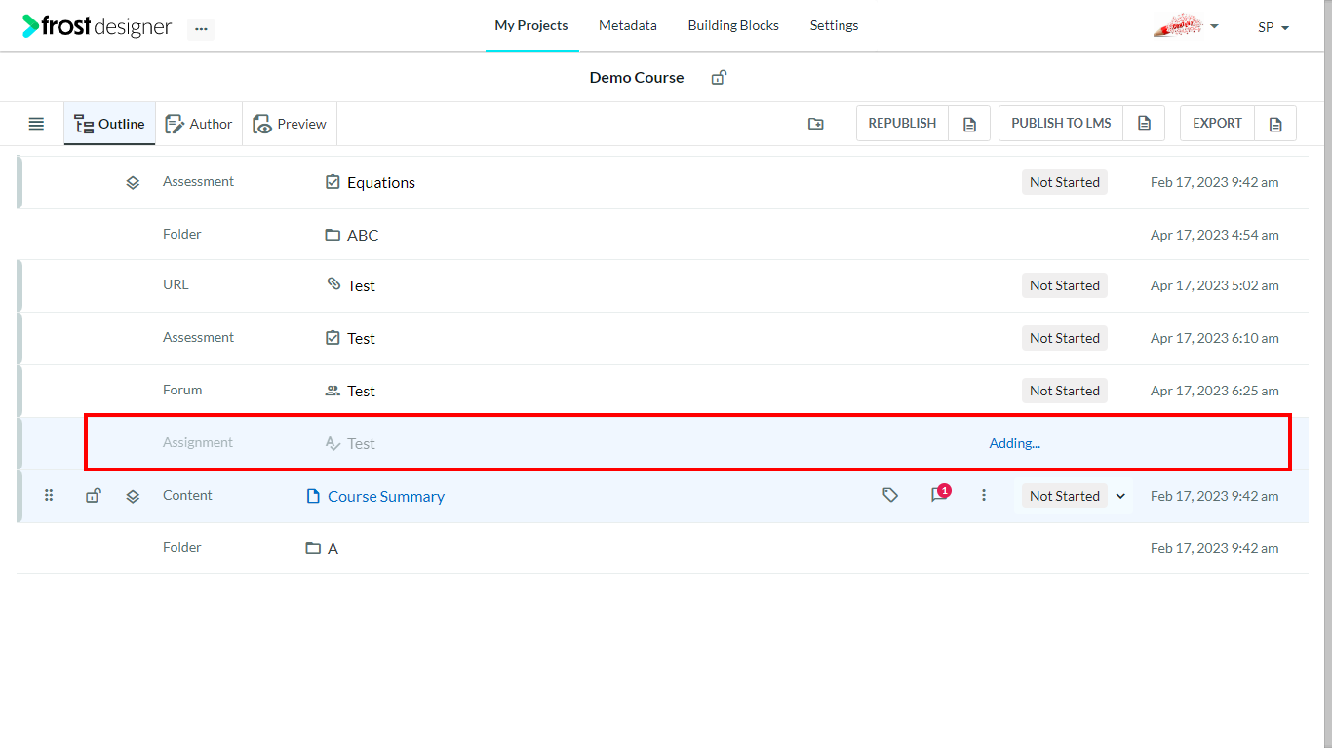Click Not Started status in URL row
Viewport: 1332px width, 748px height.
(1065, 285)
